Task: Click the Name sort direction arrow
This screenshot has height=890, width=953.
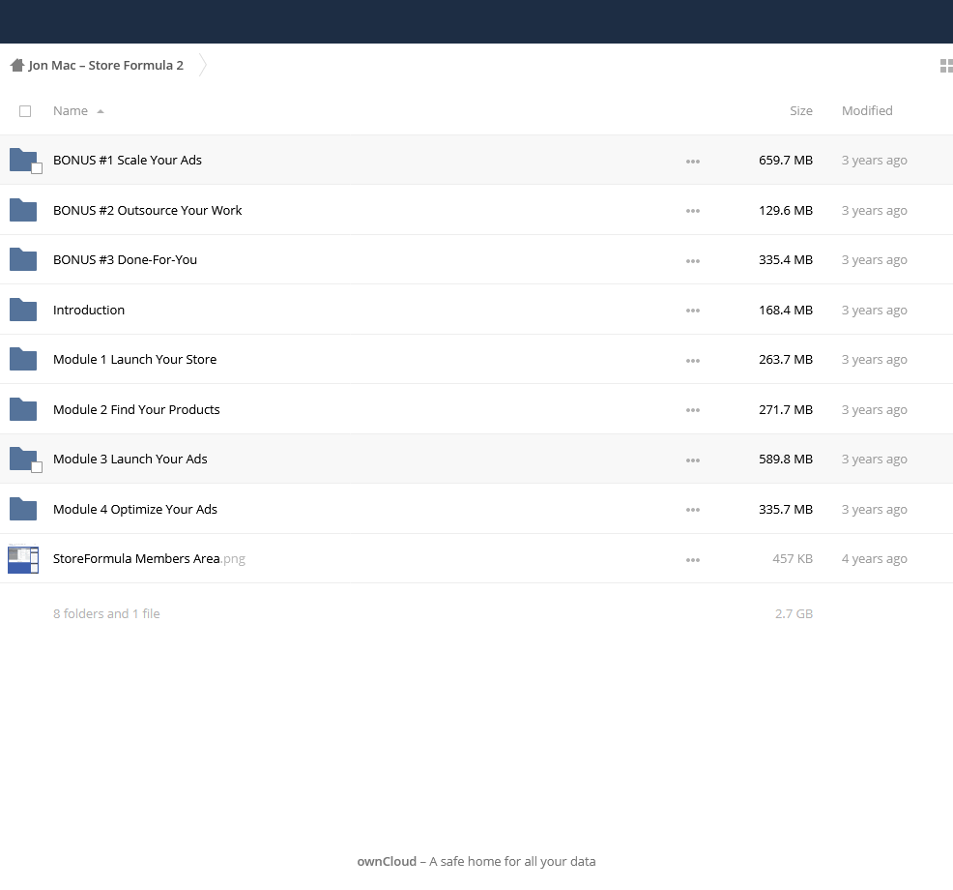Action: [101, 111]
